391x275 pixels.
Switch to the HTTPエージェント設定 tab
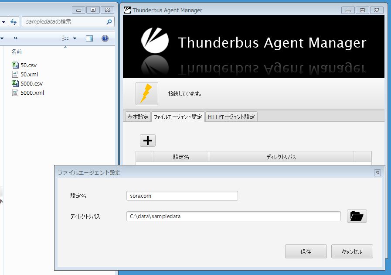231,117
